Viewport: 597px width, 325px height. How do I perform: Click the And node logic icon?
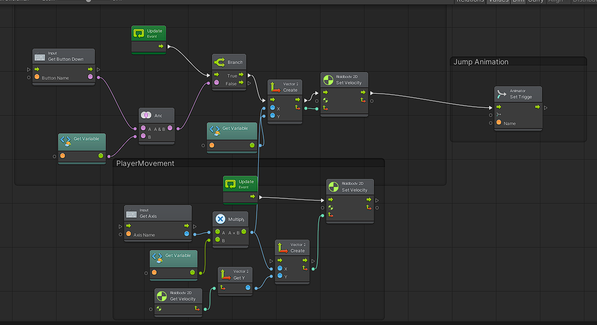(x=146, y=115)
